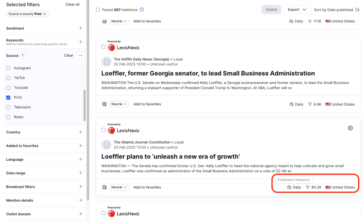The image size is (364, 222).
Task: Click Clear all selected filters
Action: point(73,5)
